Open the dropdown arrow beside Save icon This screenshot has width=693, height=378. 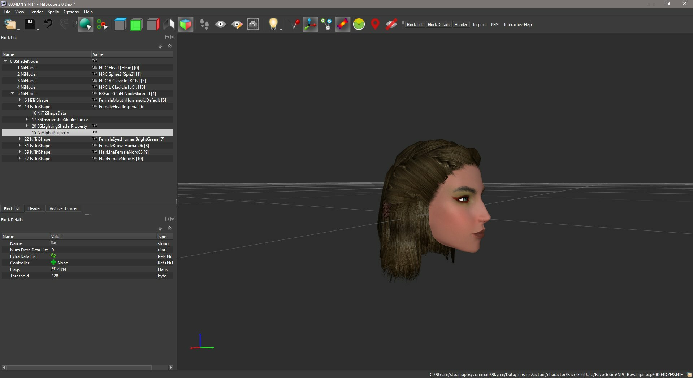click(38, 29)
